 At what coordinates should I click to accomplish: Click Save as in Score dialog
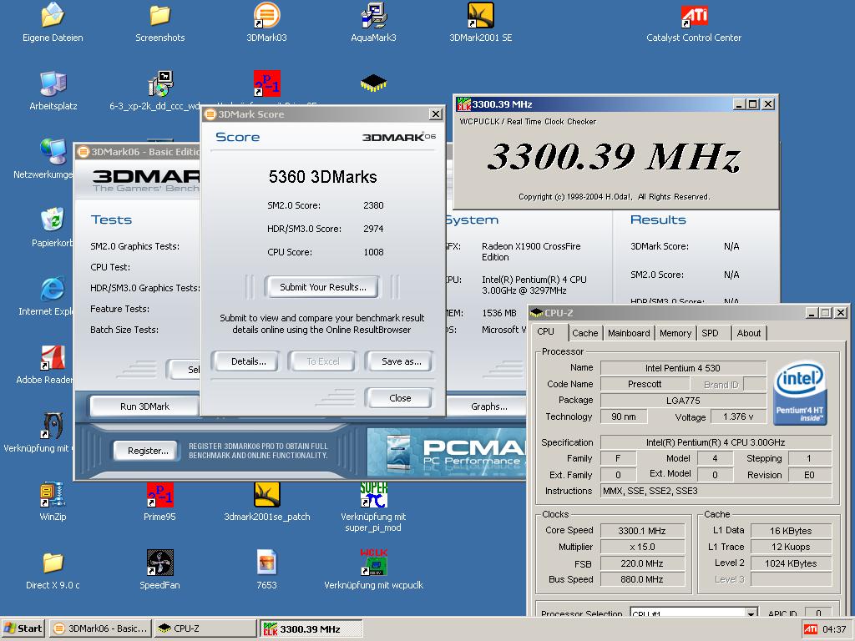click(x=401, y=361)
